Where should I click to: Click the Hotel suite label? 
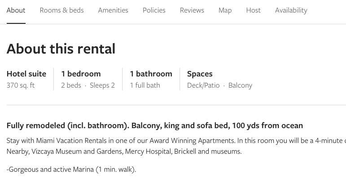tap(26, 74)
